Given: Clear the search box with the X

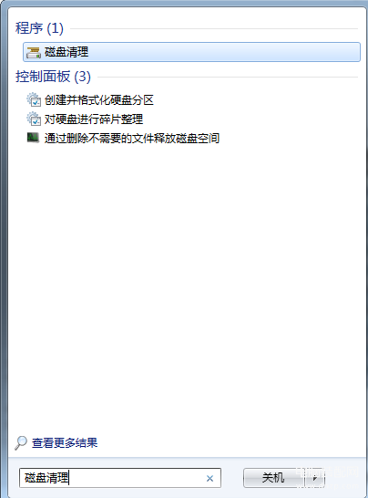Looking at the screenshot, I should (x=210, y=478).
